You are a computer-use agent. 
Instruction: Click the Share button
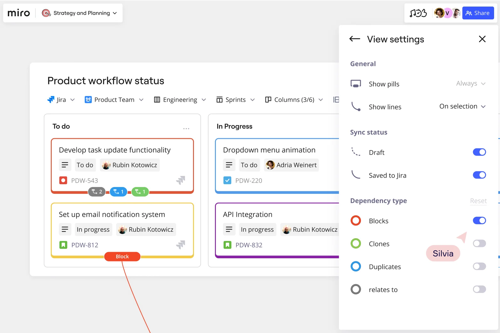[x=478, y=13]
